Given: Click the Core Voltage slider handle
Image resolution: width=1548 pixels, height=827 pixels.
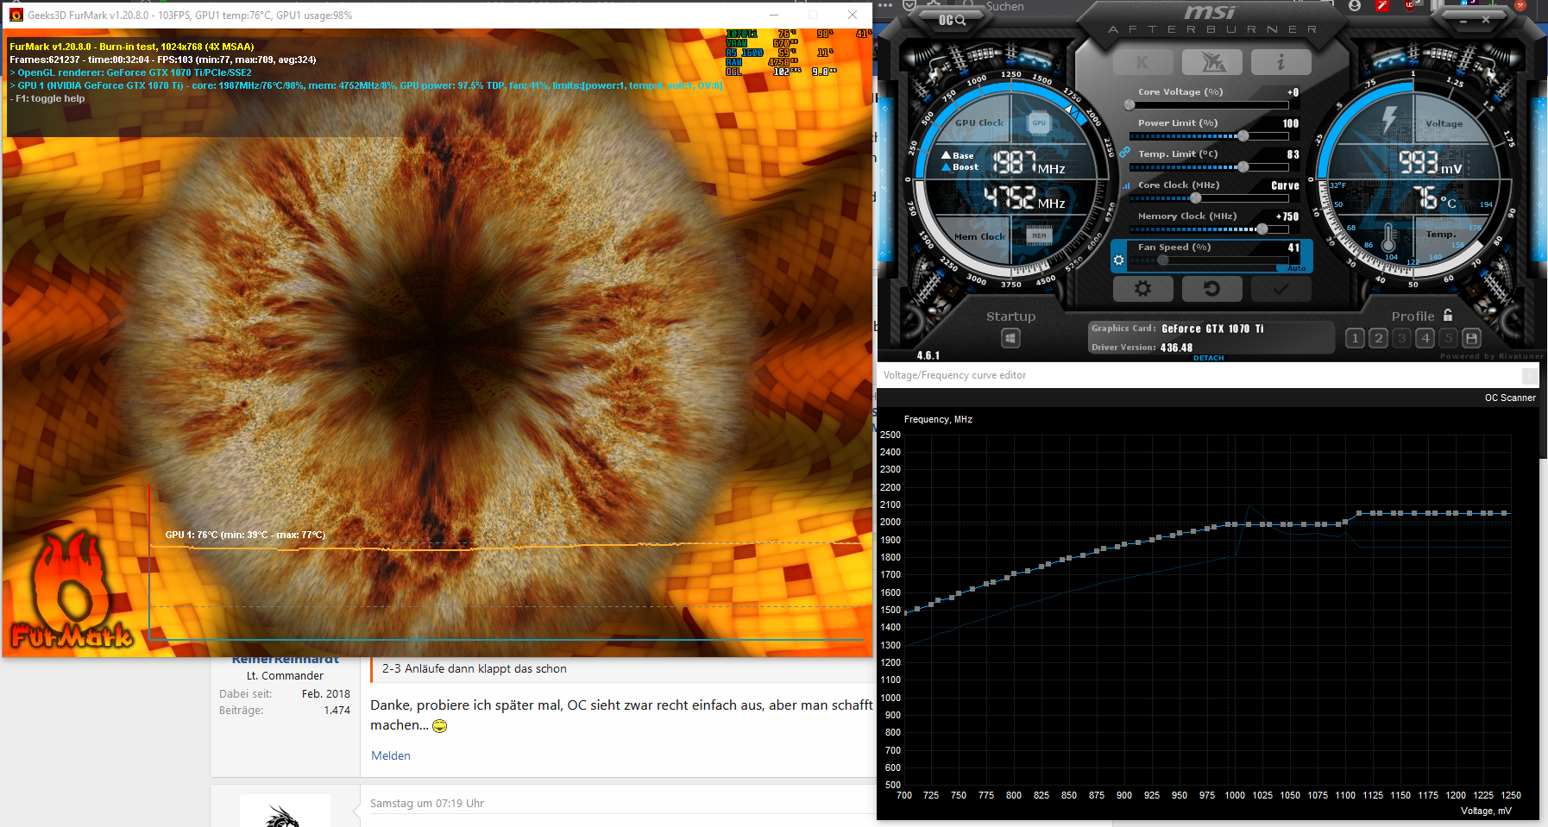Looking at the screenshot, I should [1130, 105].
